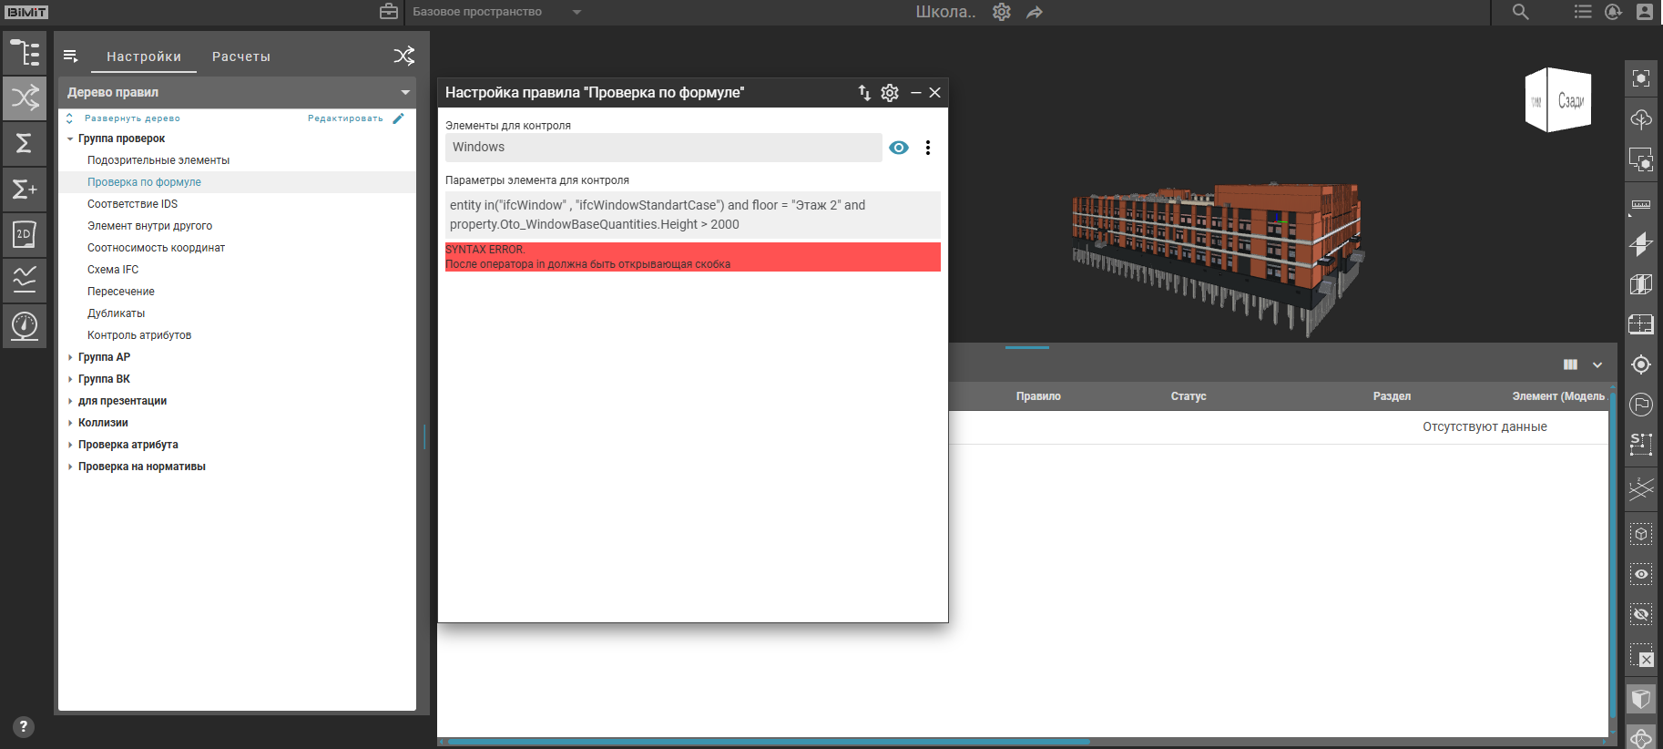Click the search magnifier in top bar

click(x=1520, y=12)
